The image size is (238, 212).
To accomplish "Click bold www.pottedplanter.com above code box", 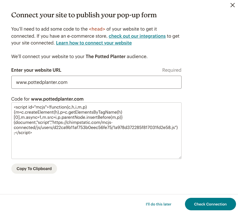I will pos(57,99).
